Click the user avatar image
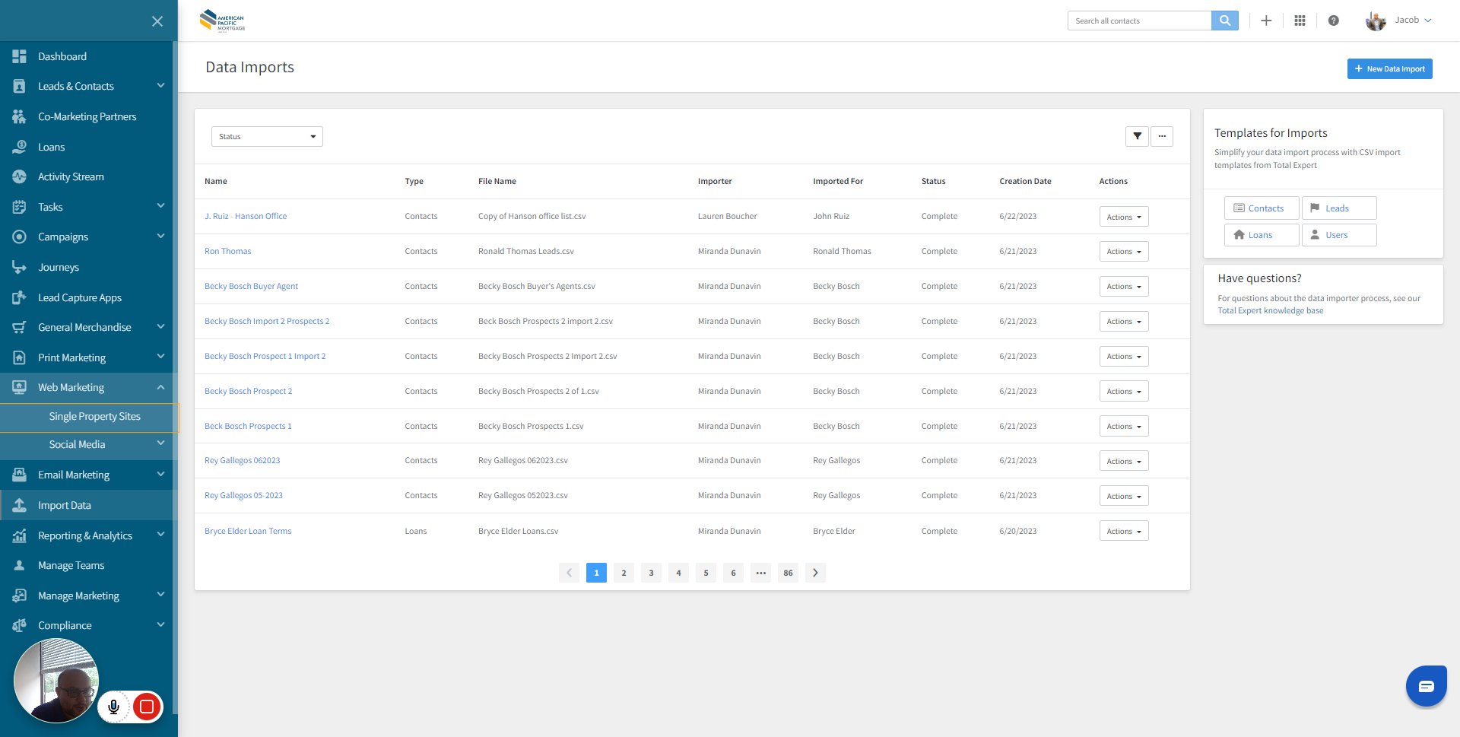The height and width of the screenshot is (737, 1460). click(x=1376, y=21)
